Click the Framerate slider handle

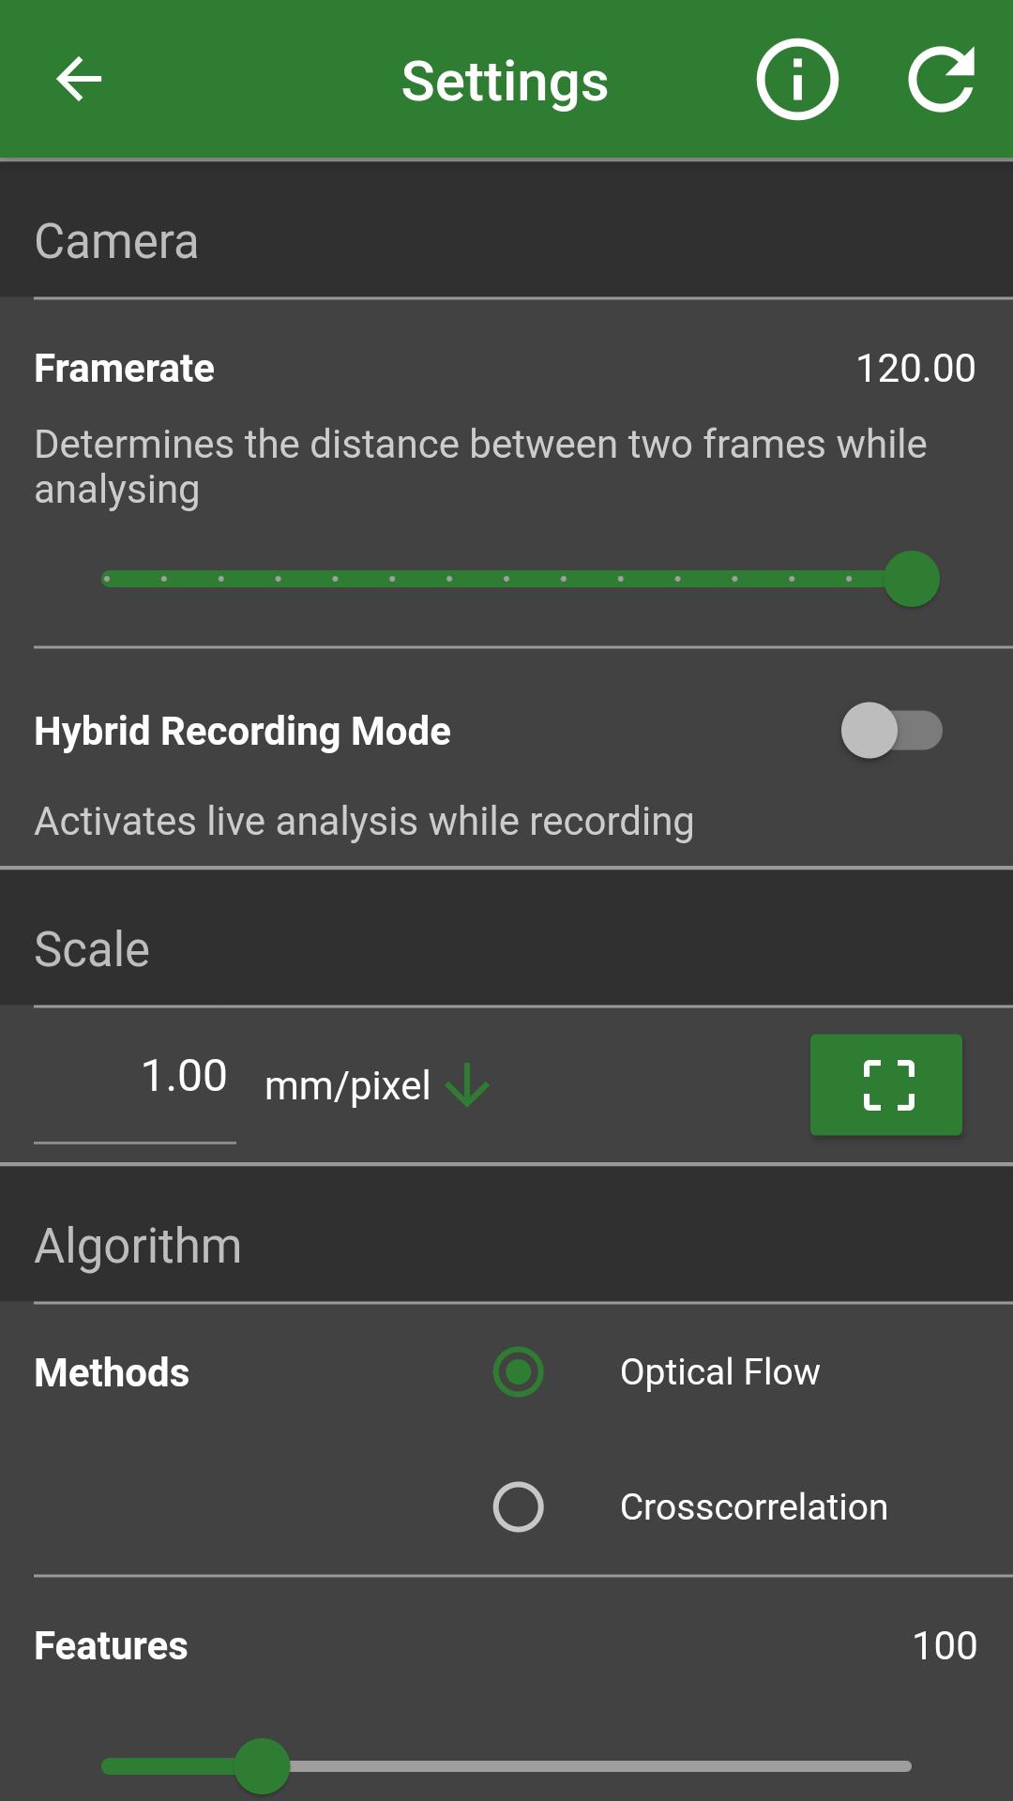912,579
